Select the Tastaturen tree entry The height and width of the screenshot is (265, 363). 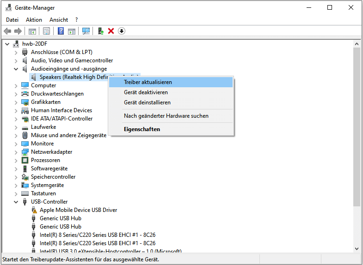click(43, 193)
